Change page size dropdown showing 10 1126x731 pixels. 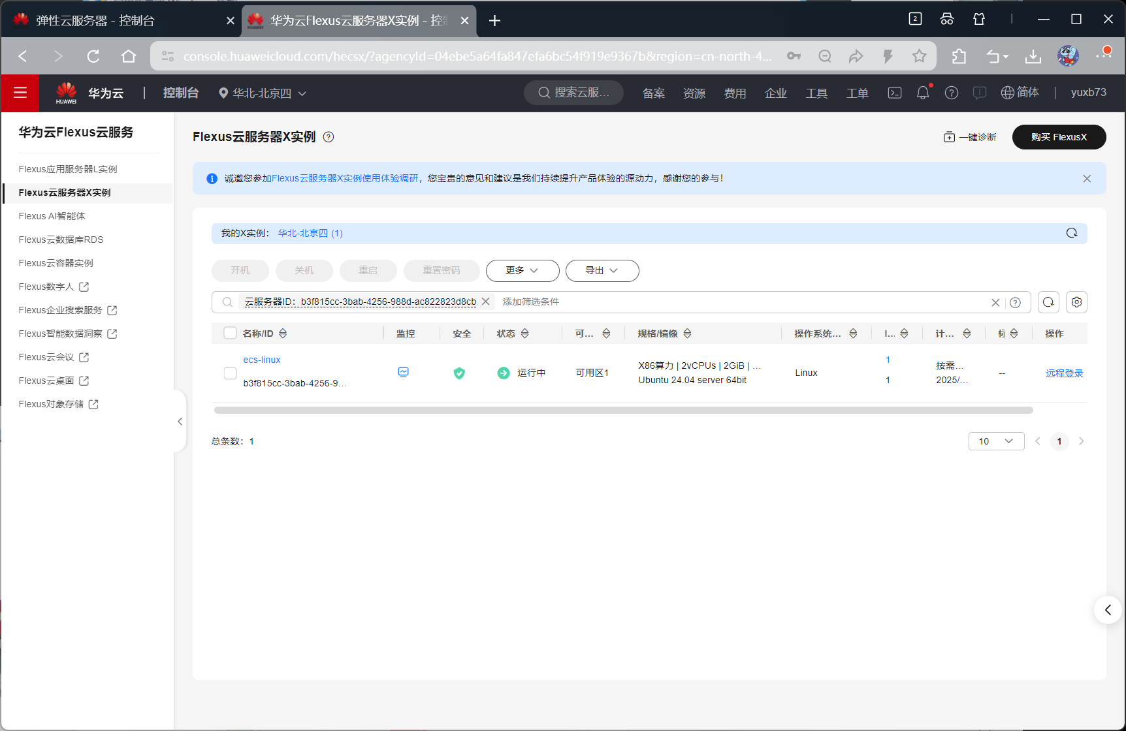tap(996, 441)
